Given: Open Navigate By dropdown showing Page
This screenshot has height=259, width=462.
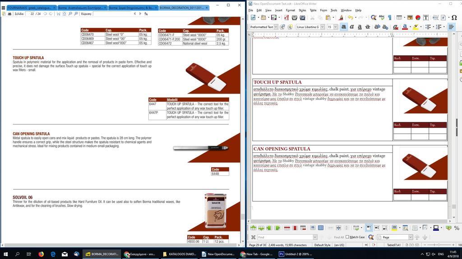Looking at the screenshot, I should 411,237.
